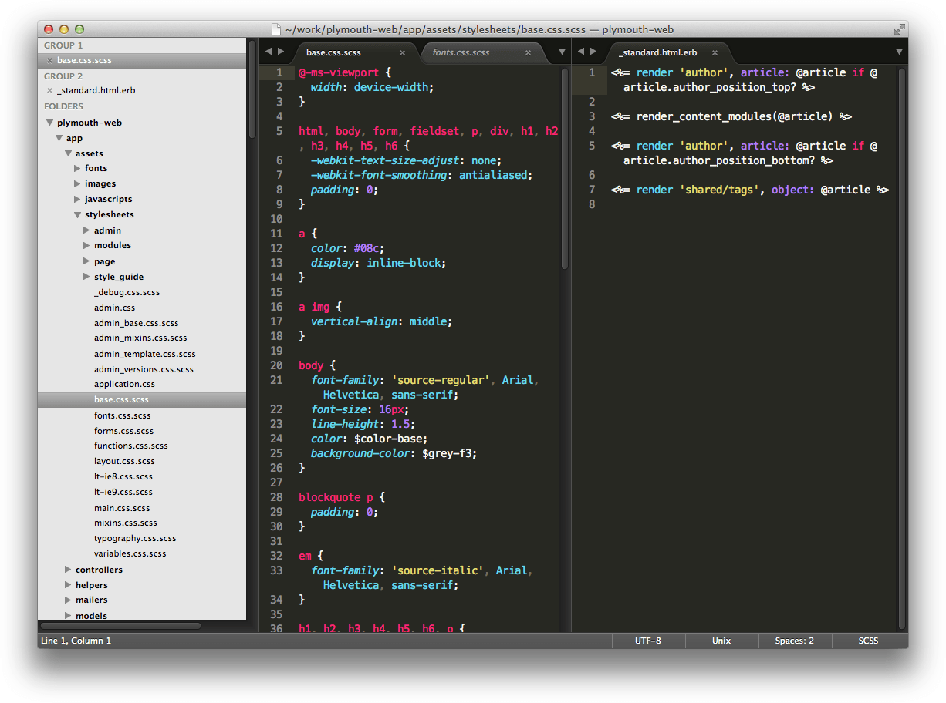946x703 pixels.
Task: Click the back arrow in the right pane
Action: coord(583,52)
